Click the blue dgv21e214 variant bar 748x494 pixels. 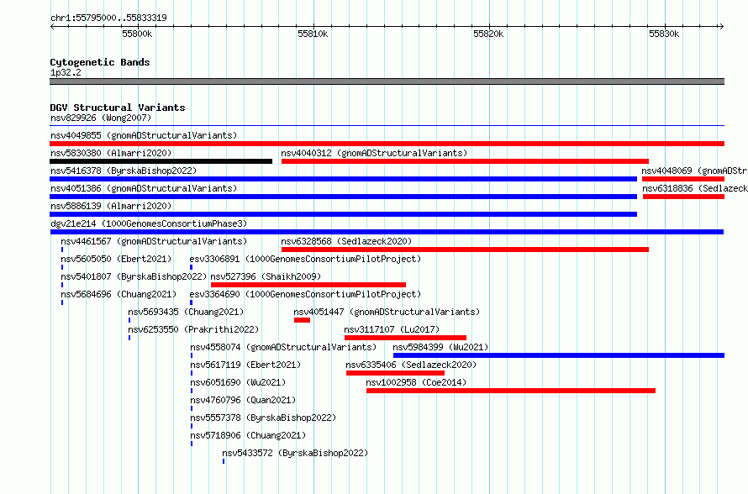click(387, 232)
